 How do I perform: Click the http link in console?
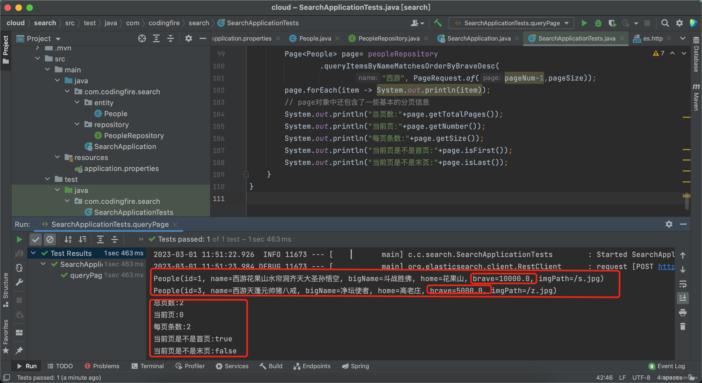(666, 266)
